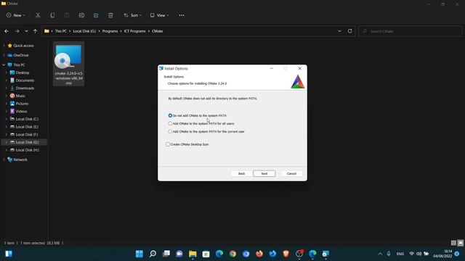Viewport: 465px width, 261px height.
Task: Collapse This PC tree node
Action: (x=4, y=65)
